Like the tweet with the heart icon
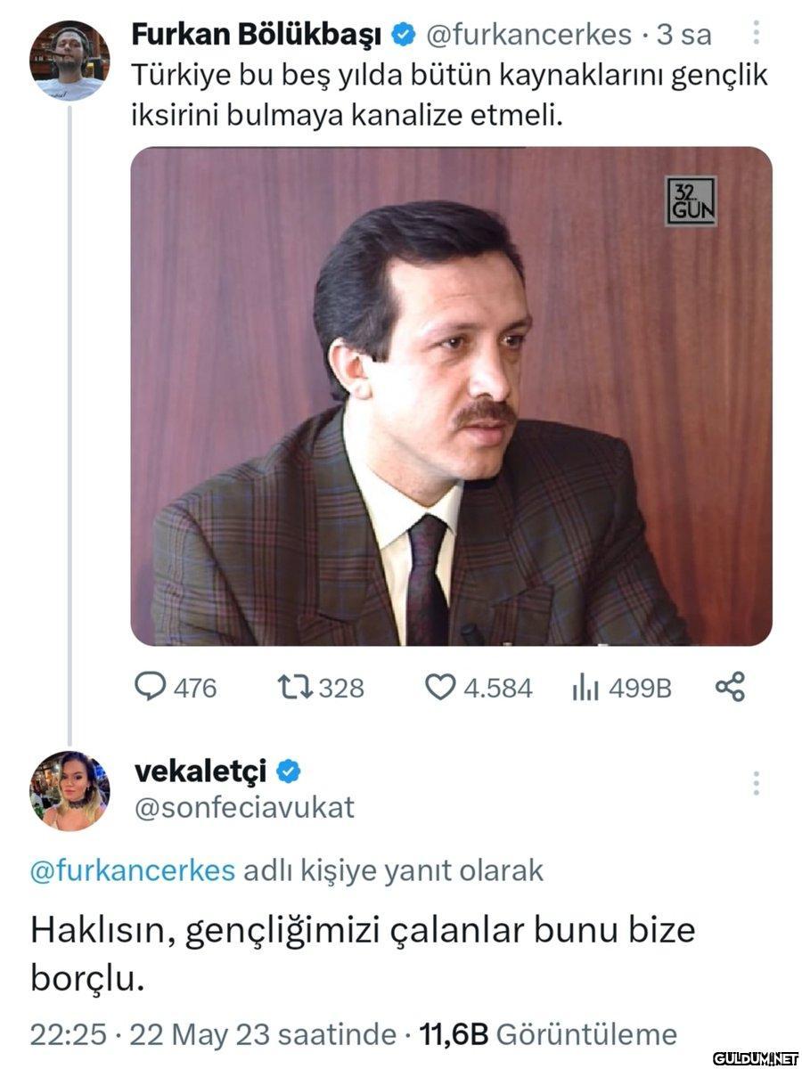This screenshot has height=1069, width=802. click(438, 688)
